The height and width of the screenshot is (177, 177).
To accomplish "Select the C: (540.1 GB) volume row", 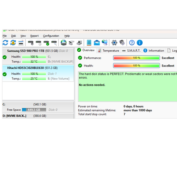I will 38,107.
